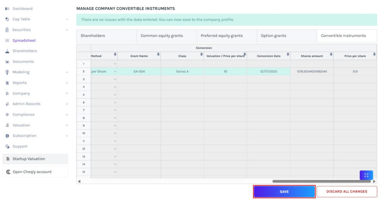
Task: Click the Dashboard icon in sidebar
Action: 7,9
